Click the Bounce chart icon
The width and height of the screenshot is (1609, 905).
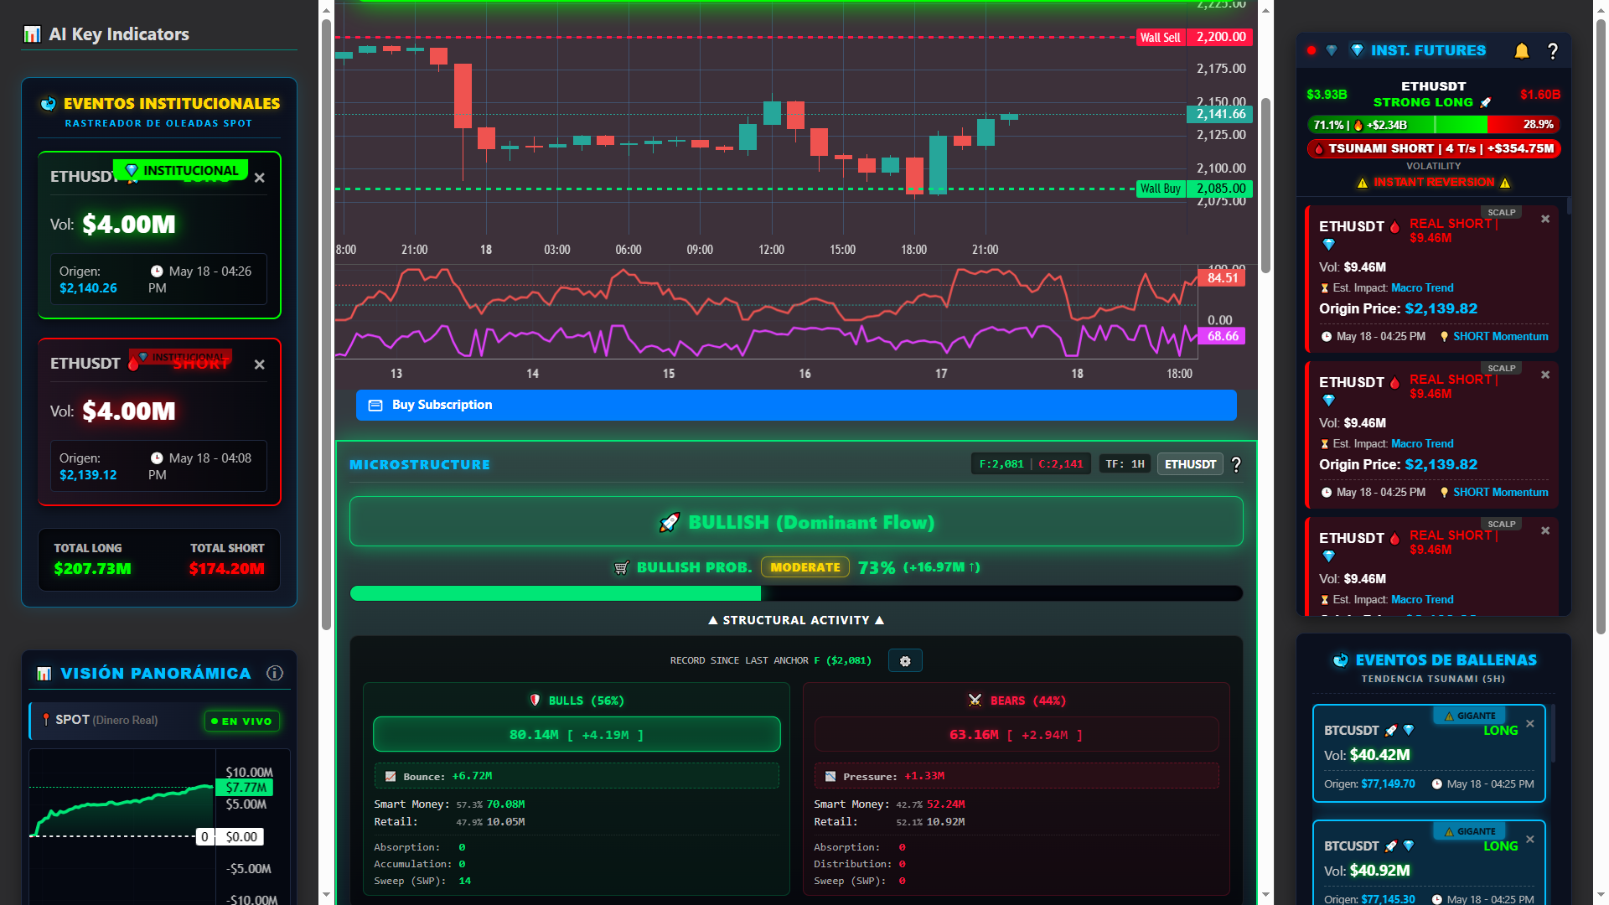pos(391,777)
